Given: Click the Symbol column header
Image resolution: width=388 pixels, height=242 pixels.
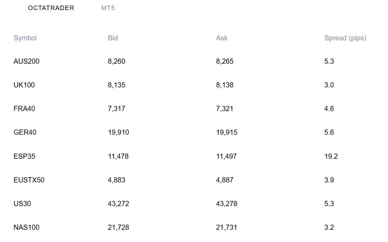Looking at the screenshot, I should click(x=25, y=38).
